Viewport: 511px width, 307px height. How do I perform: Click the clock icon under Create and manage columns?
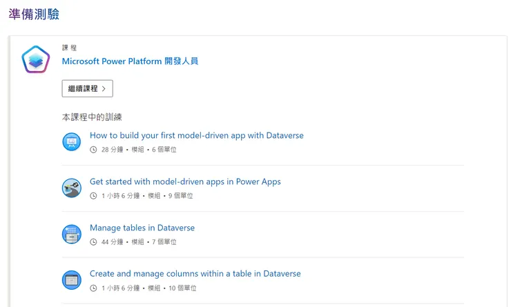click(x=94, y=288)
